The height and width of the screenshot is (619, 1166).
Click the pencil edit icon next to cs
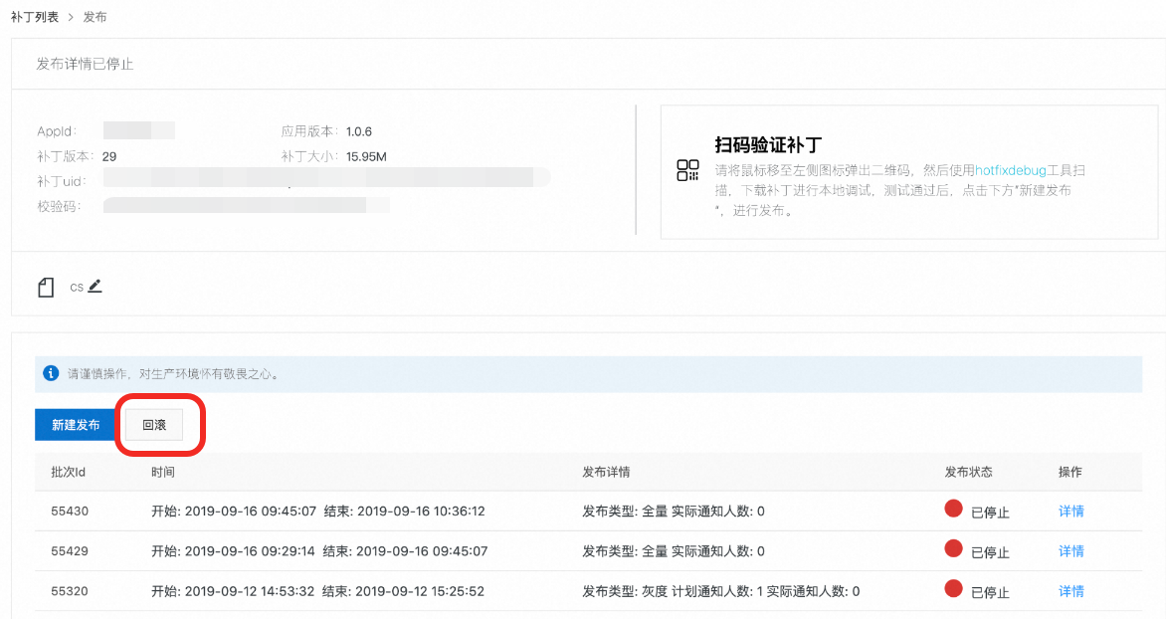click(x=95, y=287)
